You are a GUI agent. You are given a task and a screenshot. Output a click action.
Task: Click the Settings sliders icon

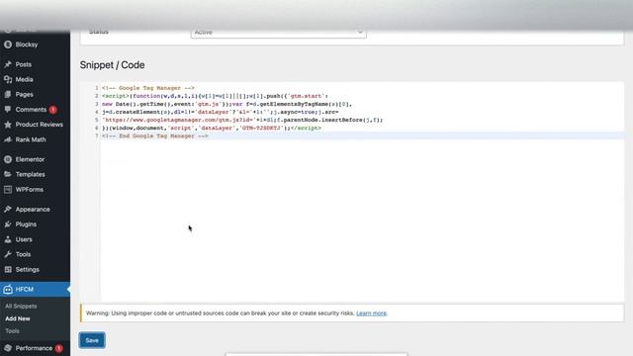coord(8,269)
